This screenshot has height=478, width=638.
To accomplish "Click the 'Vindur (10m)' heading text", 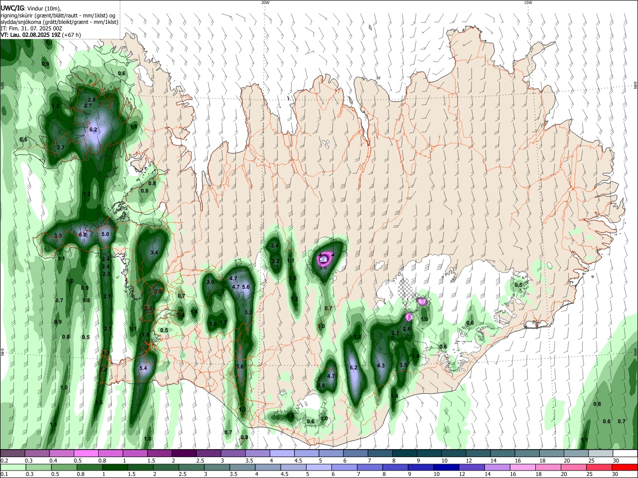I will [43, 8].
